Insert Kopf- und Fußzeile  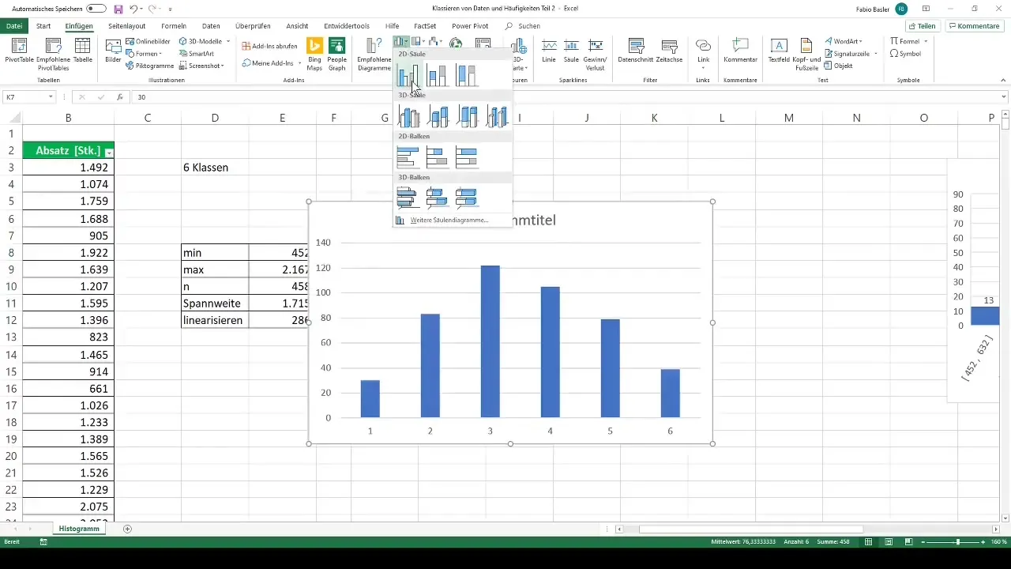pos(806,54)
